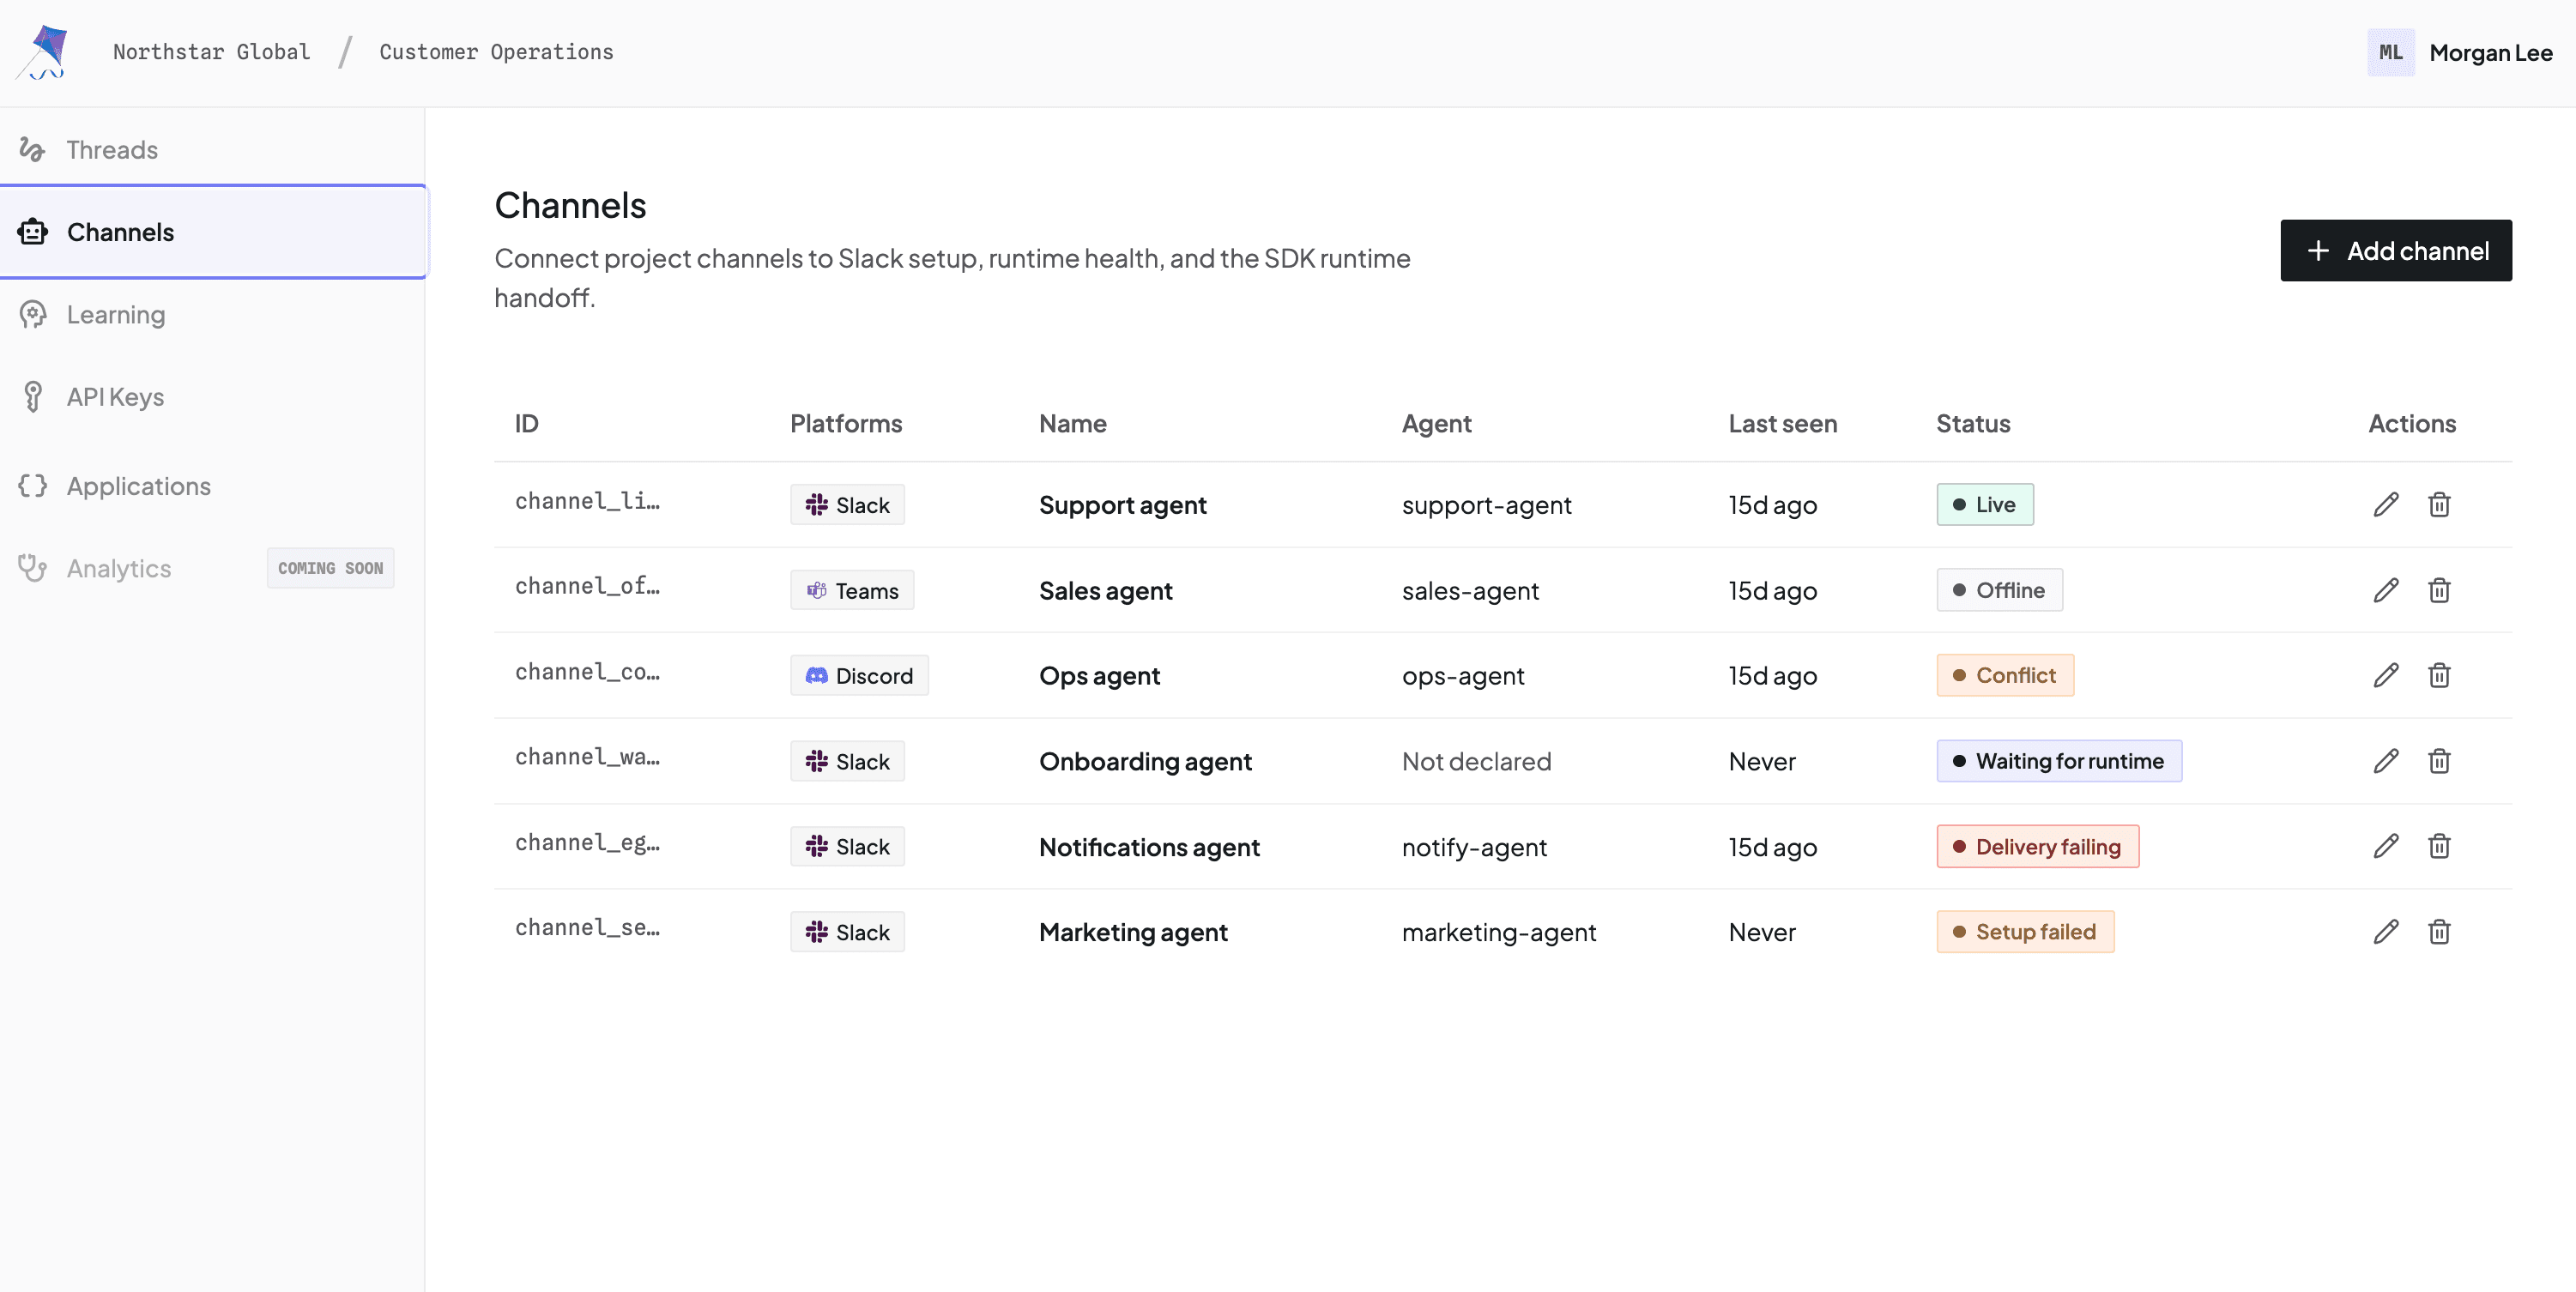
Task: Select the Support agent name
Action: [x=1122, y=505]
